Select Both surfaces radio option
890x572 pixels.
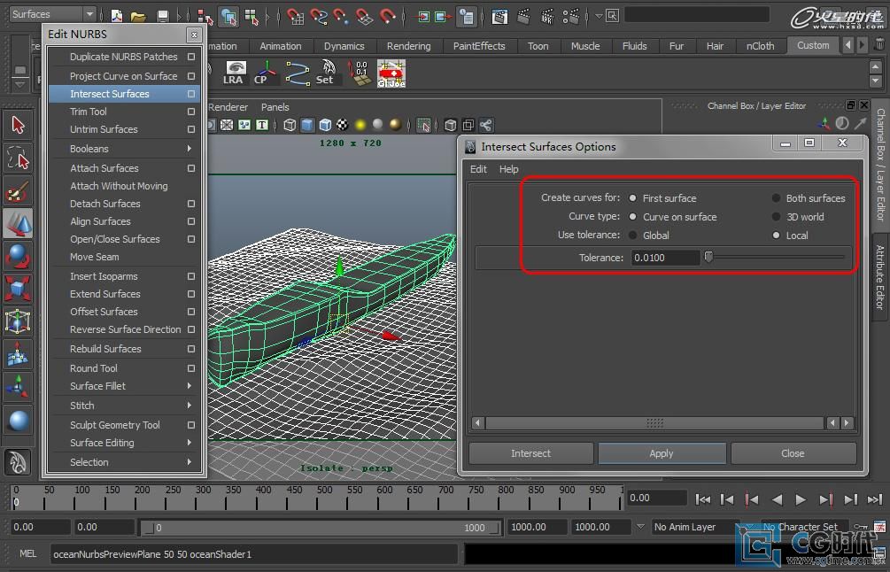[x=776, y=198]
